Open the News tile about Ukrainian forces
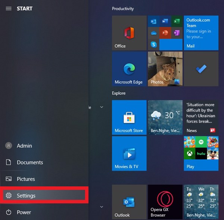Screen dimensions: 224x220 201,117
